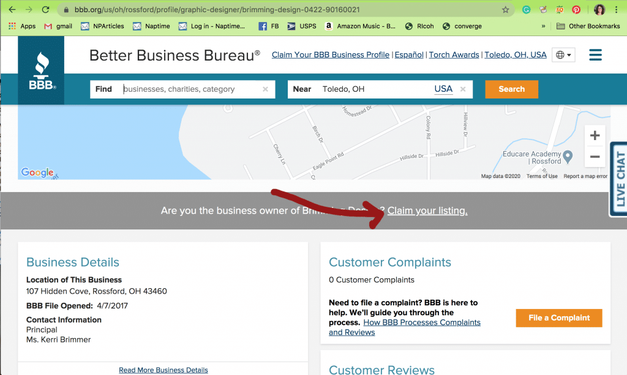Click Report a map error

tap(585, 176)
